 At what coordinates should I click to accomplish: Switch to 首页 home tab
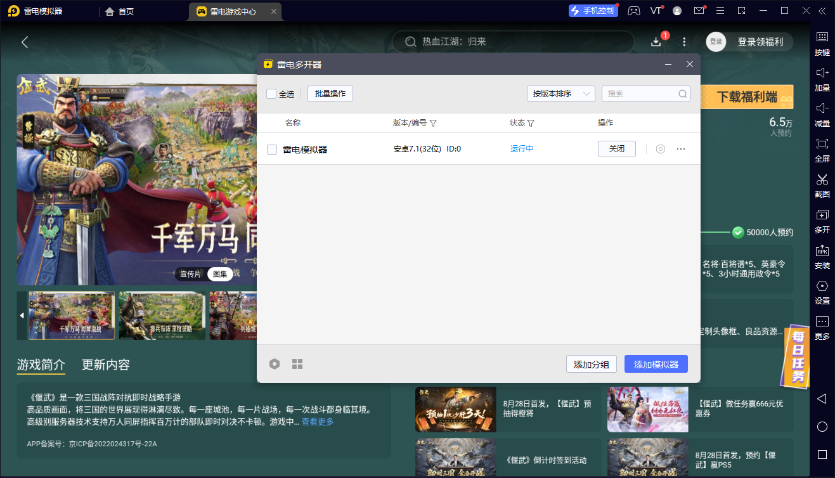(120, 11)
